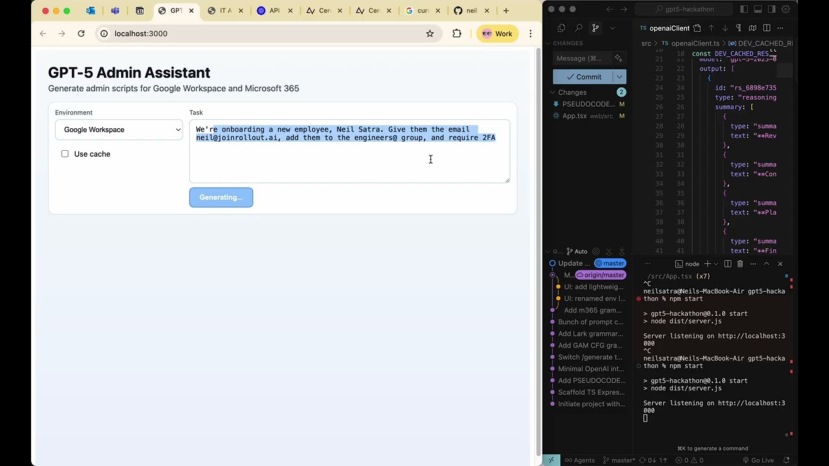The width and height of the screenshot is (829, 466).
Task: Open VS Code settings gear icon
Action: 786,9
